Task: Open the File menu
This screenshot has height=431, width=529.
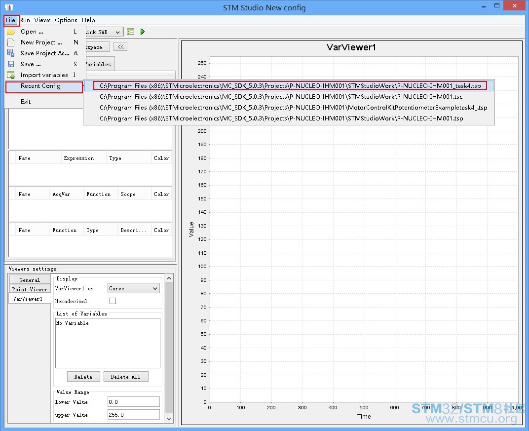Action: 10,20
